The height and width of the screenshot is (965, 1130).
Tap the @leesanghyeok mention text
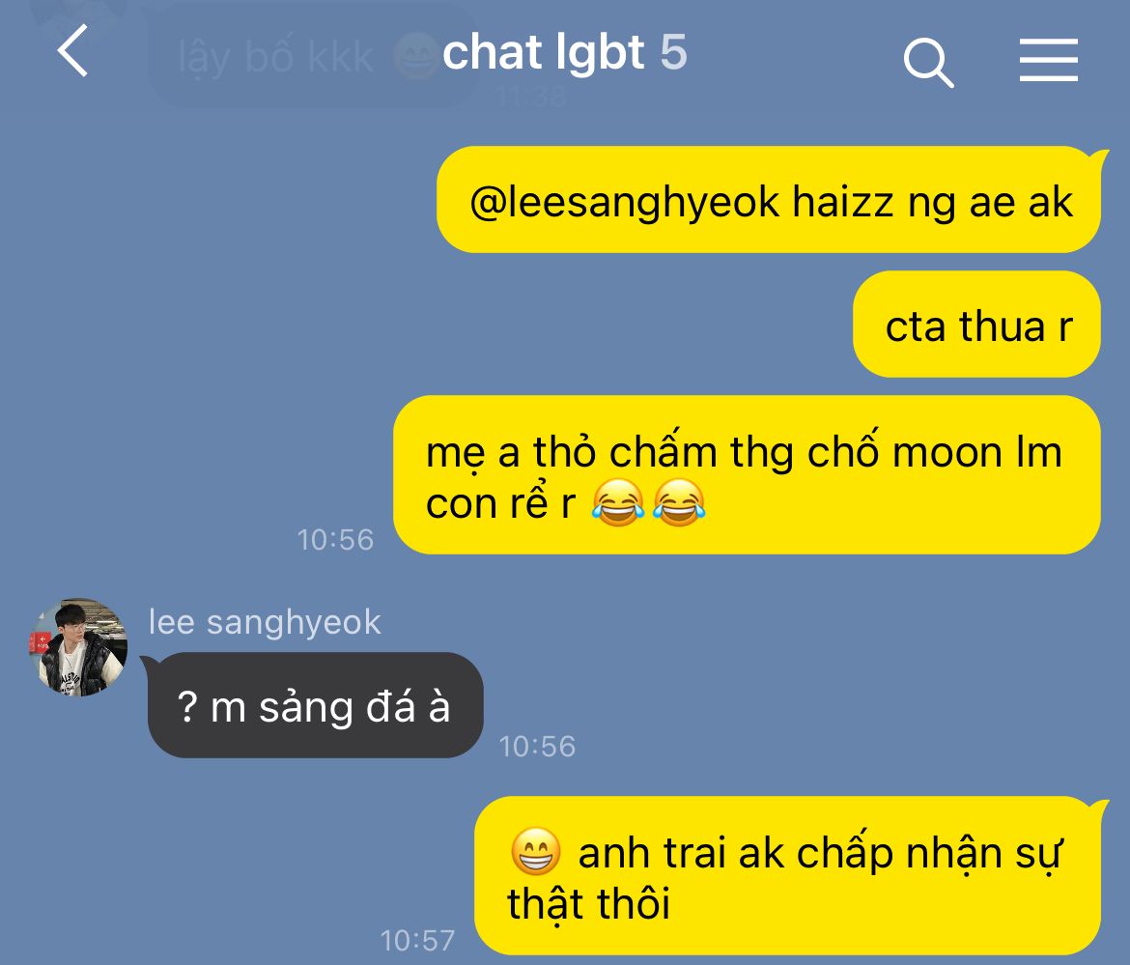coord(625,202)
